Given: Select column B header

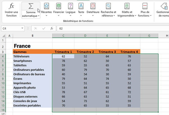Looking at the screenshot, I should (x=33, y=36).
